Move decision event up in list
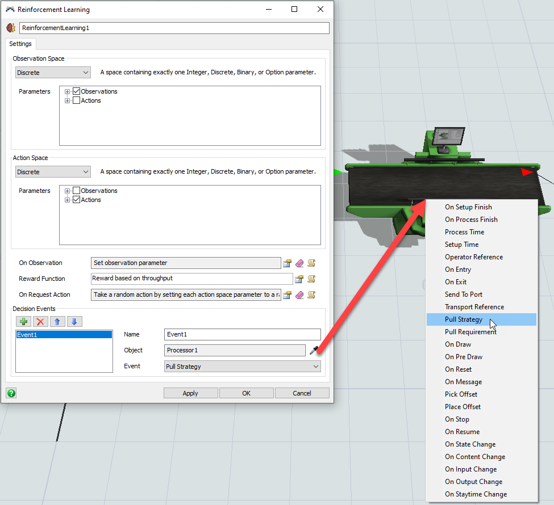 (57, 322)
